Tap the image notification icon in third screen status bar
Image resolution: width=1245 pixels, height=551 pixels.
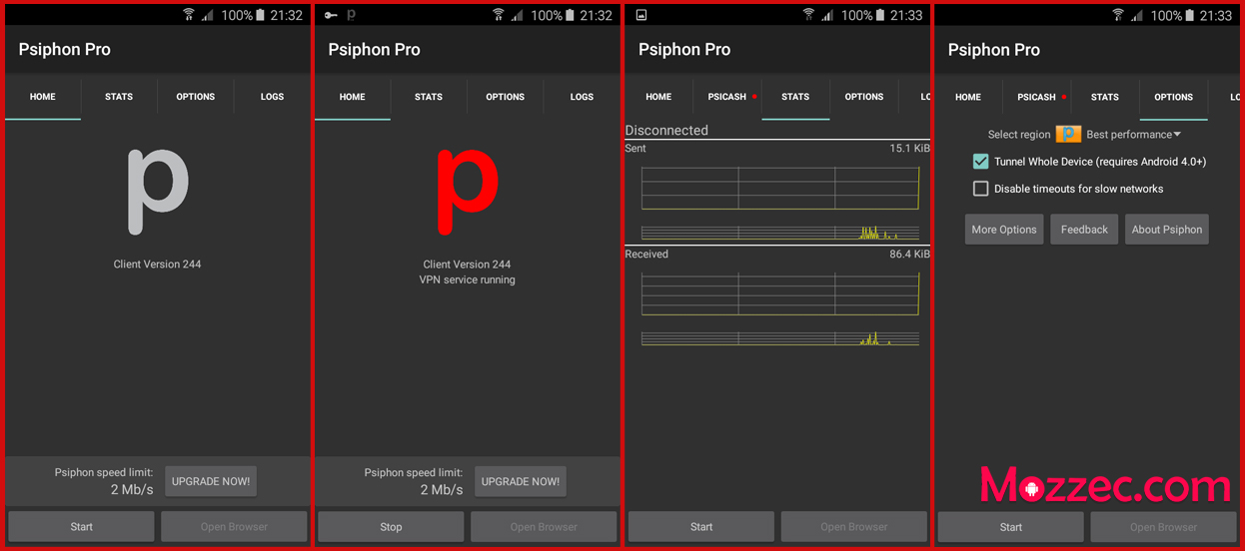tap(641, 16)
